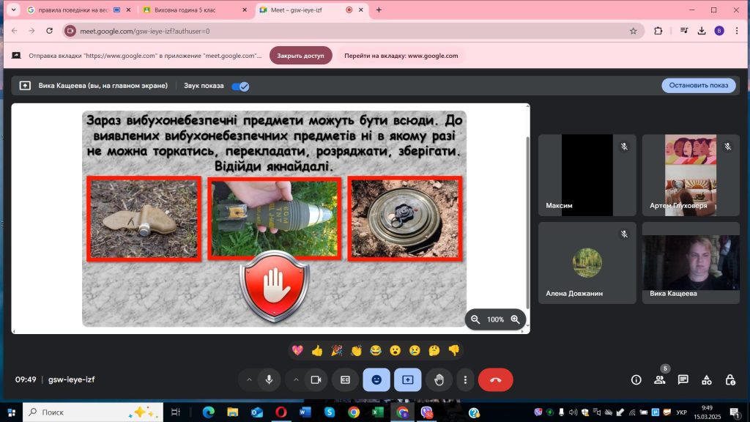This screenshot has height=422, width=750.
Task: Select Артем Глуховеря participant tile
Action: tap(691, 175)
